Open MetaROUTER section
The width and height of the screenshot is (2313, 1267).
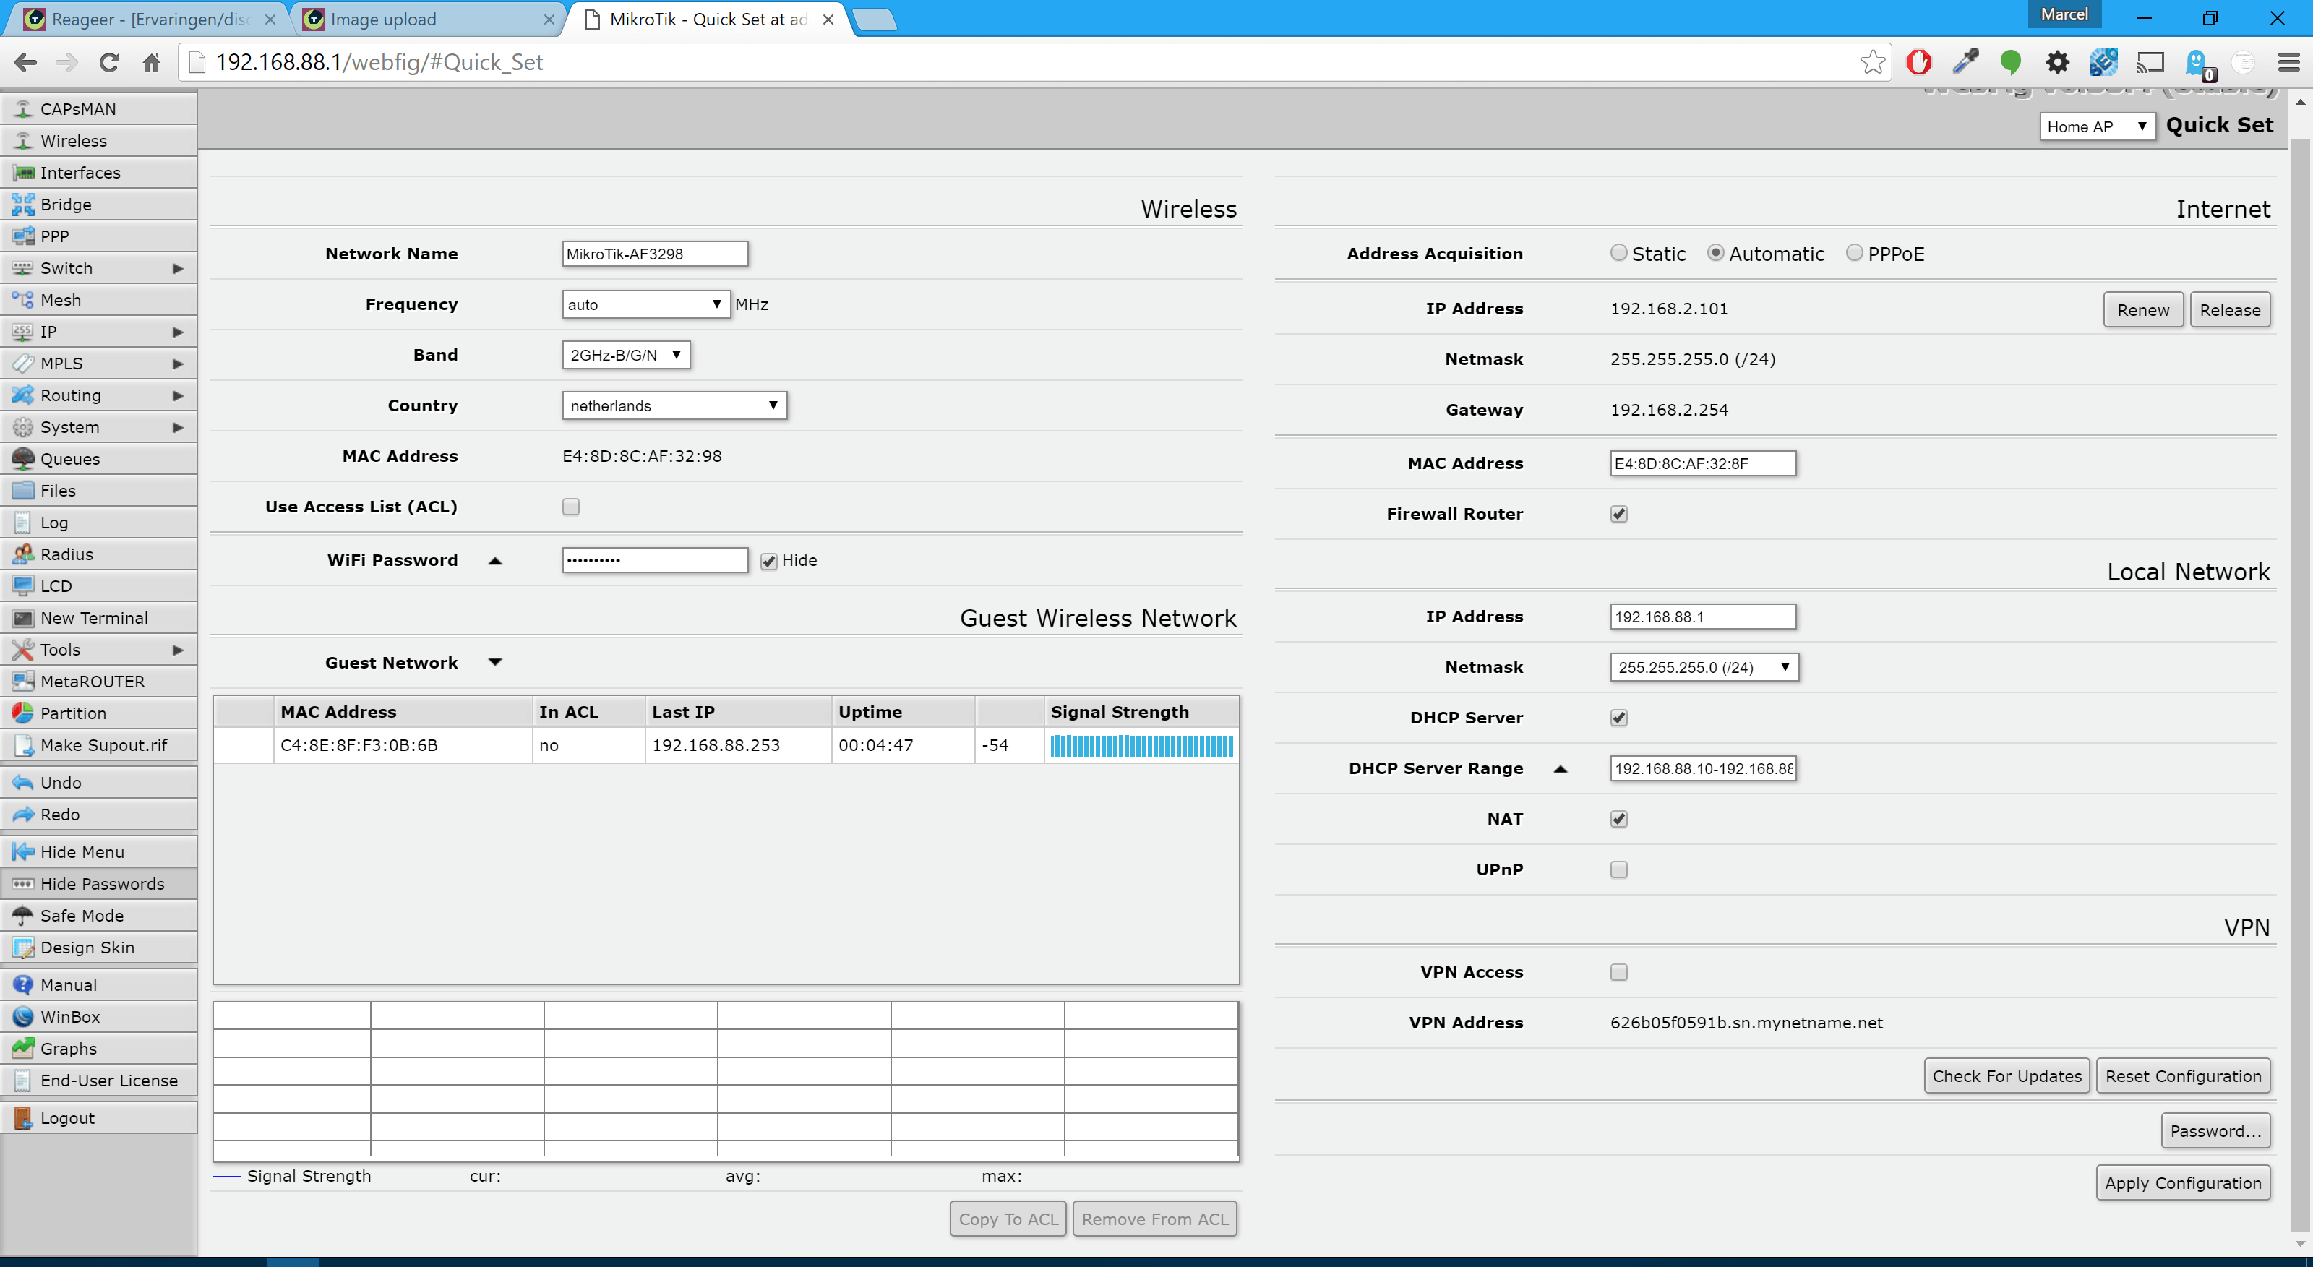point(99,682)
